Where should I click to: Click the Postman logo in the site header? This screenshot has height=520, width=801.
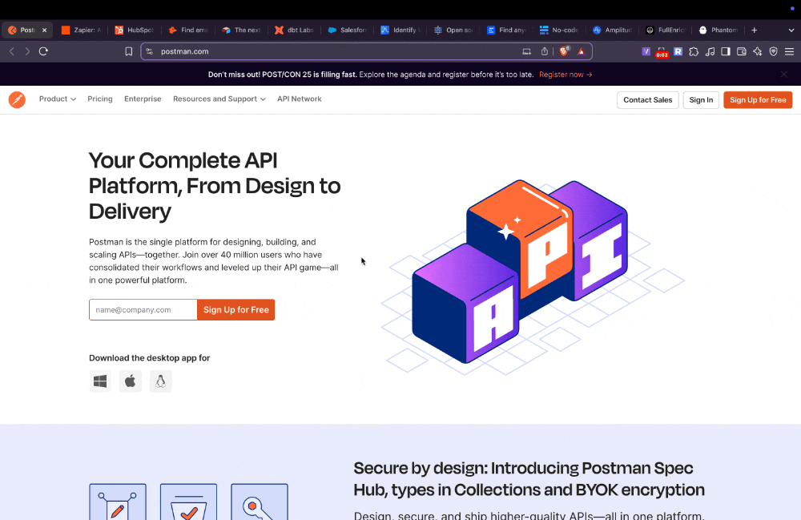(17, 99)
